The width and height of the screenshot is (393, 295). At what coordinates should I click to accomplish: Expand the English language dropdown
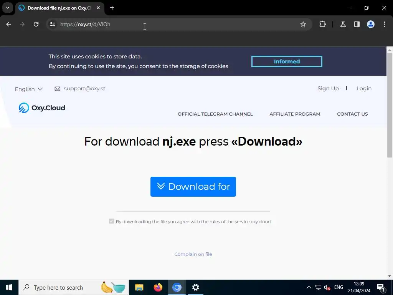tap(29, 89)
